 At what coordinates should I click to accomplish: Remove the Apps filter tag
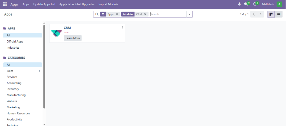117,14
